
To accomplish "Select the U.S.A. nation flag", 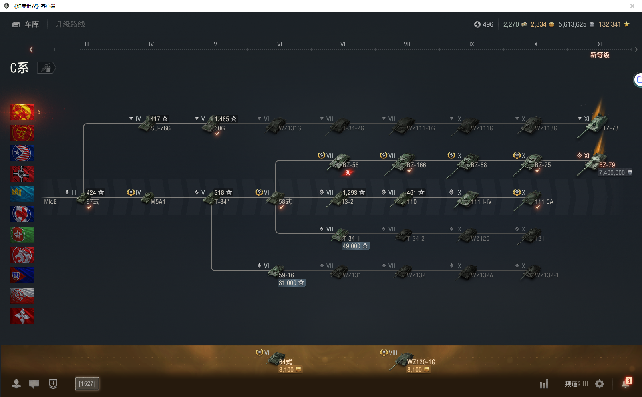I will click(22, 153).
